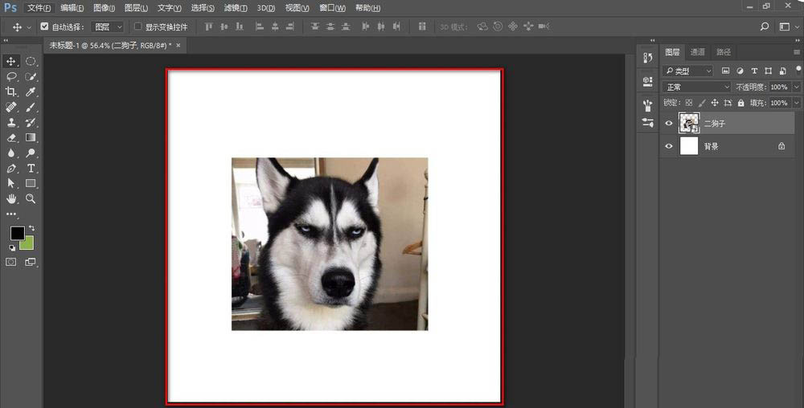The width and height of the screenshot is (804, 408).
Task: Select the Horizontal Type tool
Action: [x=31, y=169]
